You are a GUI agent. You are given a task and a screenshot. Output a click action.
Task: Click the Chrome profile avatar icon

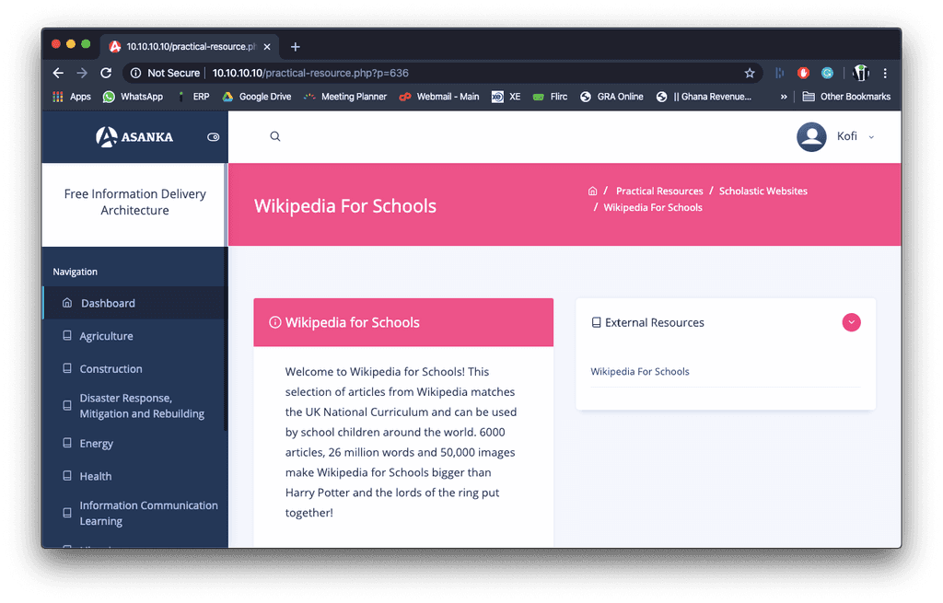coord(861,73)
